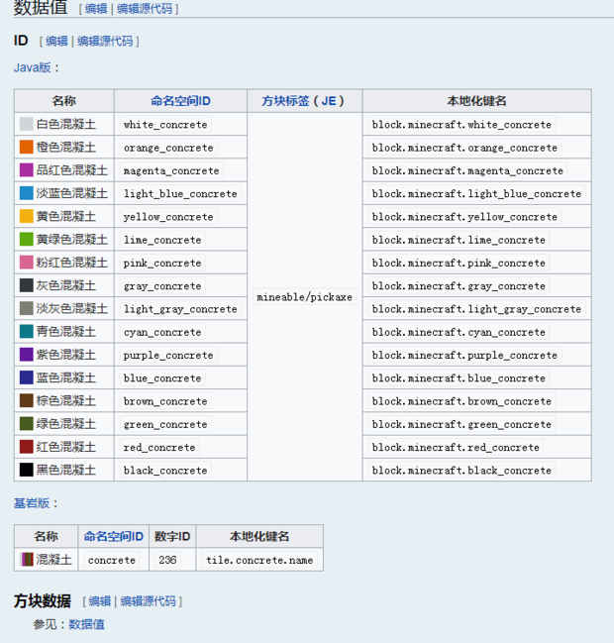
Task: Click the green concrete block icon
Action: point(26,424)
